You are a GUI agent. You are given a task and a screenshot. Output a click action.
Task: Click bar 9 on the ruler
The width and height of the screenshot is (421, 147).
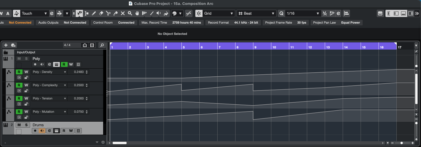255,47
